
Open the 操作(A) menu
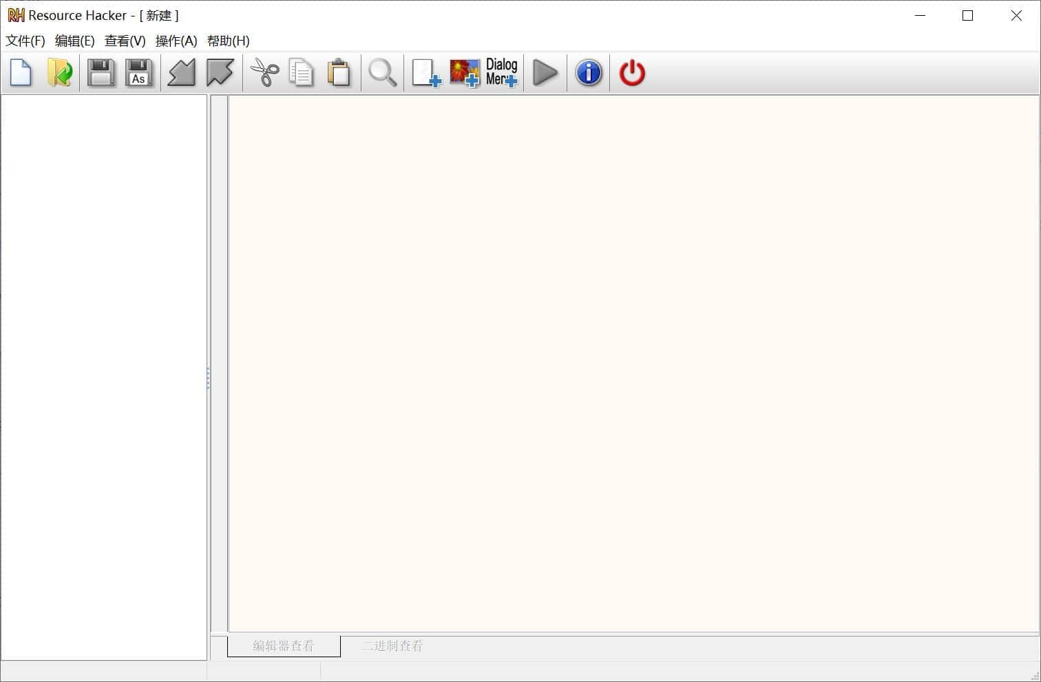coord(176,41)
